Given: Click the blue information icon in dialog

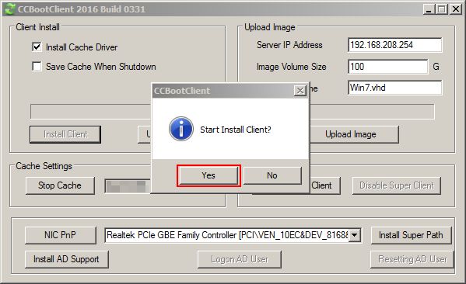Looking at the screenshot, I should point(181,129).
